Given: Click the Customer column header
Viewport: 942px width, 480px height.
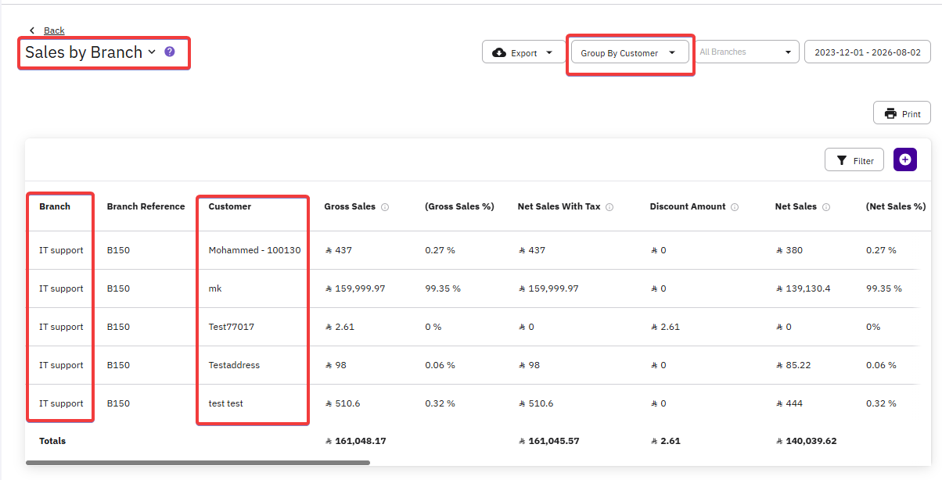Looking at the screenshot, I should (230, 206).
